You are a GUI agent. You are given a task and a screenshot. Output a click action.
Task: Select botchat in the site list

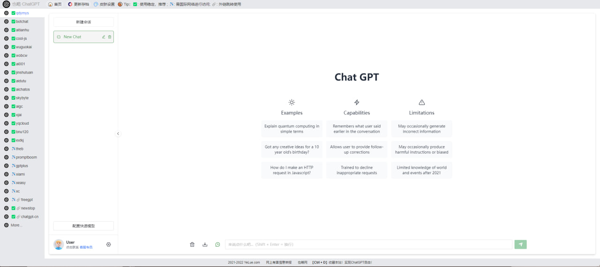pyautogui.click(x=22, y=22)
